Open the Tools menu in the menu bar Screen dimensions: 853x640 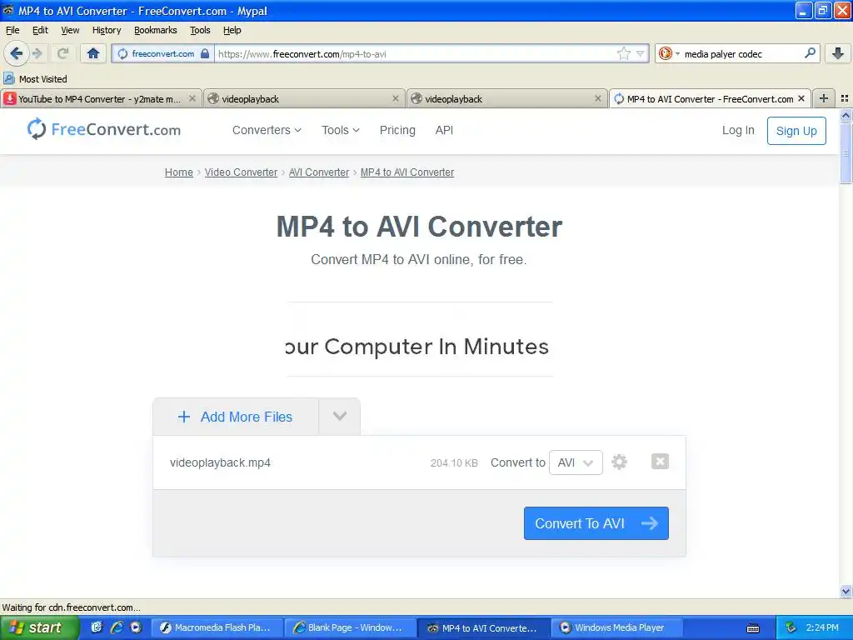(200, 30)
